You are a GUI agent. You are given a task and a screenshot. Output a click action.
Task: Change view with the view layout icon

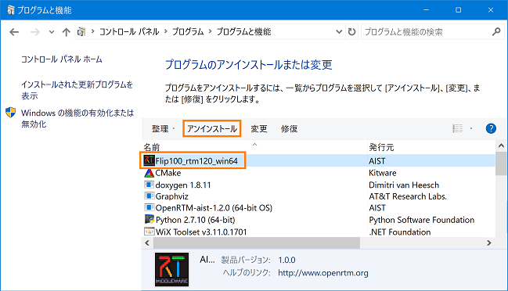[x=457, y=128]
